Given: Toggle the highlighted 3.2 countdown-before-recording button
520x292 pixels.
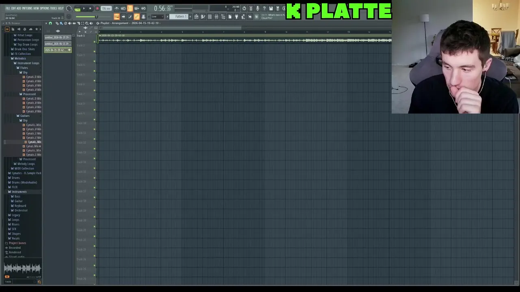Looking at the screenshot, I should (x=130, y=8).
